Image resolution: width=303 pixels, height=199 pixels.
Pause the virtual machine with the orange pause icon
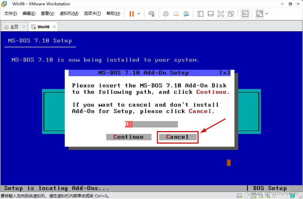pos(132,14)
